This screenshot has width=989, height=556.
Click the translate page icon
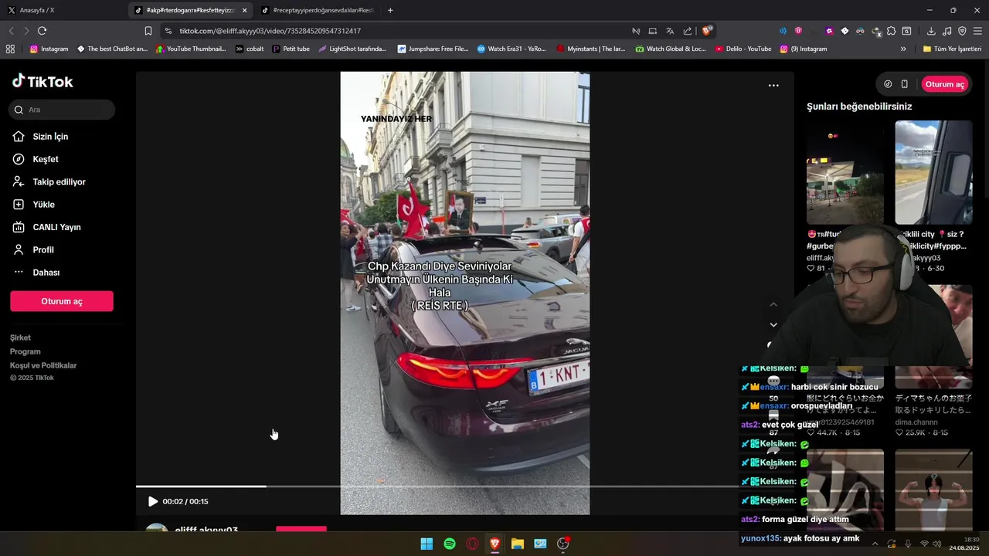670,31
